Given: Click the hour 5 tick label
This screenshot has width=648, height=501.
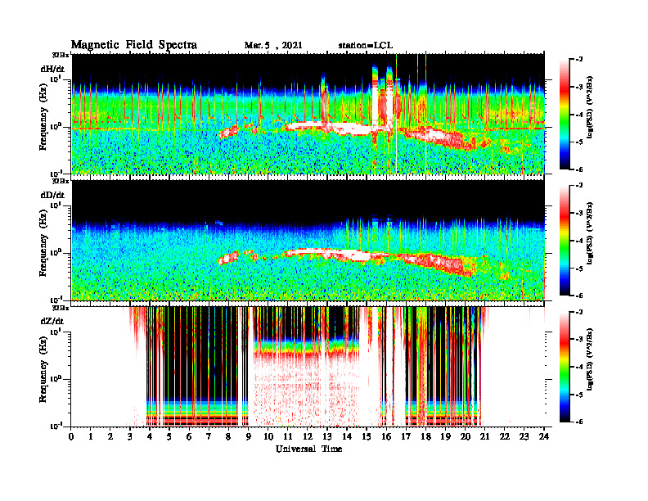Looking at the screenshot, I should [x=170, y=436].
